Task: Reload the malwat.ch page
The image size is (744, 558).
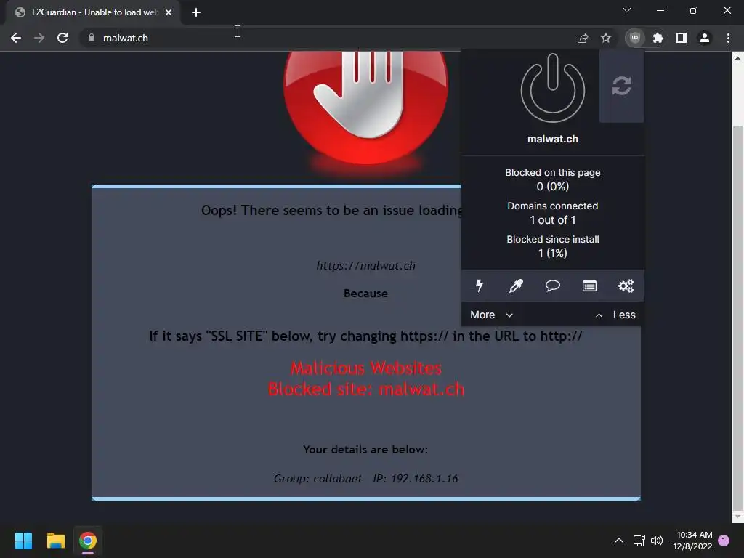Action: (x=62, y=38)
